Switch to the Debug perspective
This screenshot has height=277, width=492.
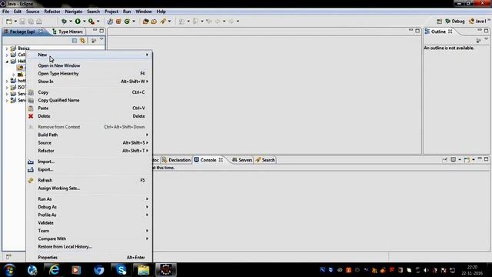[455, 22]
